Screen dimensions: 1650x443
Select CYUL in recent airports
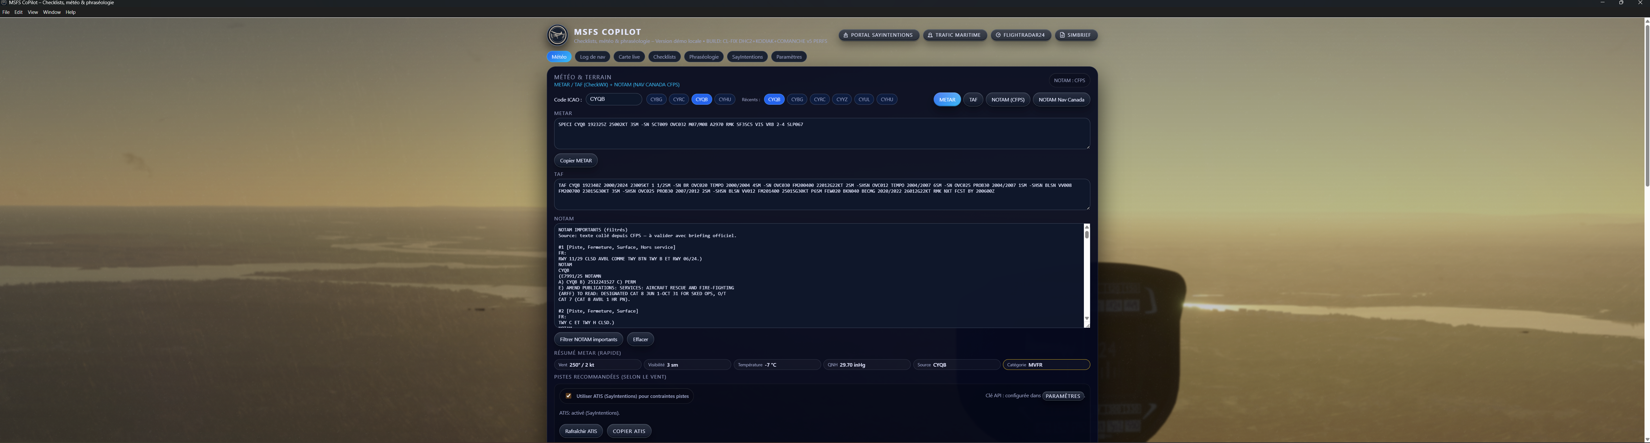point(864,99)
